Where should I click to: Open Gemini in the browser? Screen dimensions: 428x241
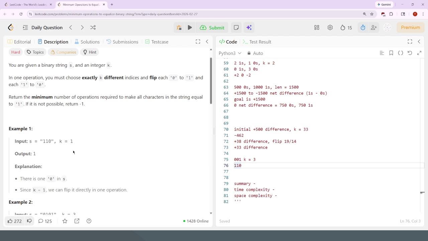click(384, 5)
